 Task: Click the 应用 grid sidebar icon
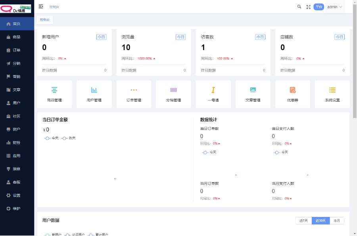(x=8, y=156)
